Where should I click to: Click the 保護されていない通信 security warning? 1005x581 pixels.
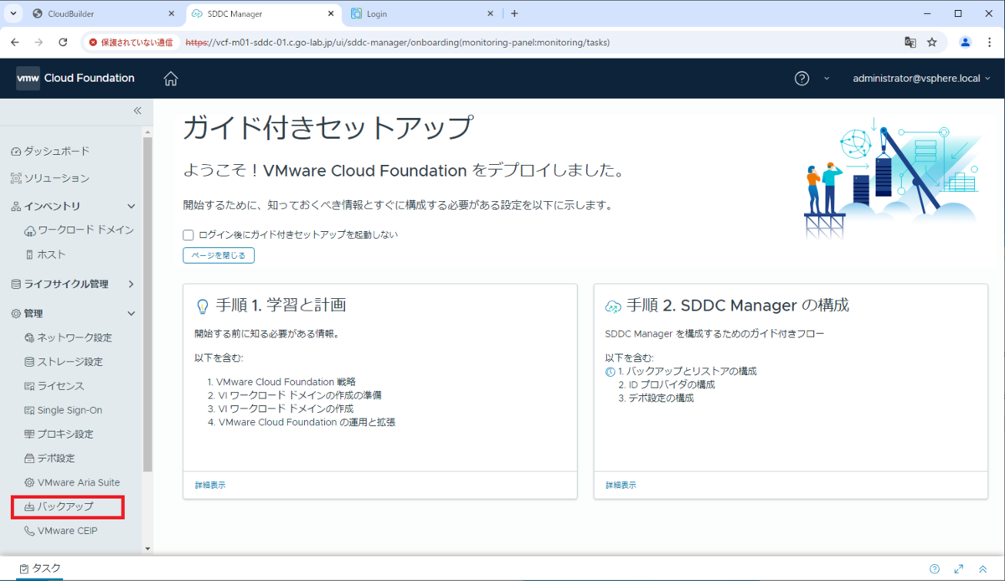click(131, 42)
